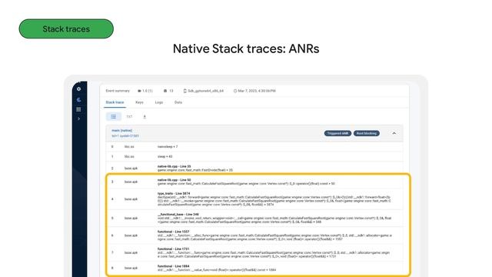Select frame 2 native-lib.cpp Line 35
This screenshot has width=492, height=277.
tap(254, 169)
